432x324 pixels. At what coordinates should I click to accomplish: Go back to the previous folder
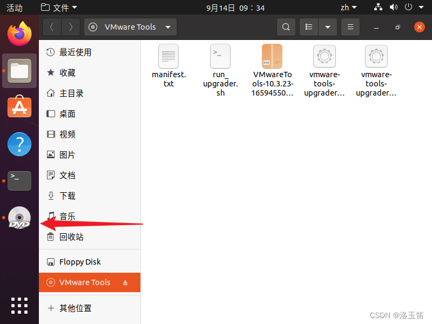click(52, 27)
